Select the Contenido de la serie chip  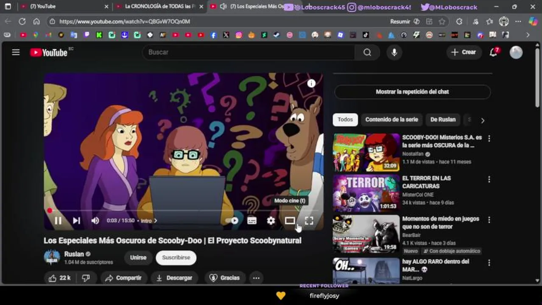click(x=391, y=119)
